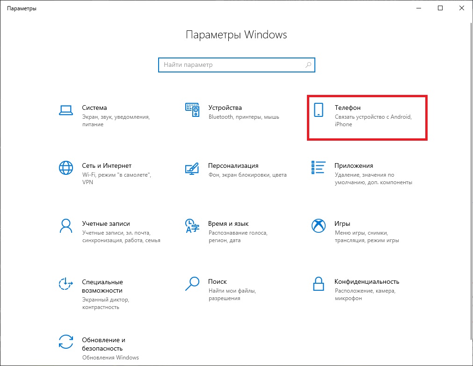Click description 'Wi-Fi, режим "в самолете", VPN'
Image resolution: width=473 pixels, height=366 pixels.
[x=116, y=179]
